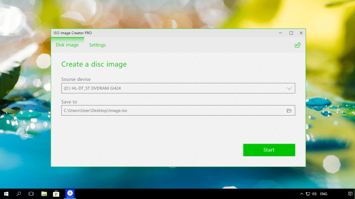Click the share icon in the app header
The height and width of the screenshot is (199, 355).
click(x=298, y=45)
